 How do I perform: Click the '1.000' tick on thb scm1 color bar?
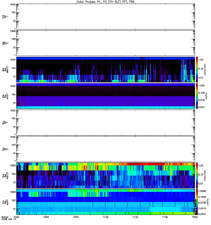201,85
